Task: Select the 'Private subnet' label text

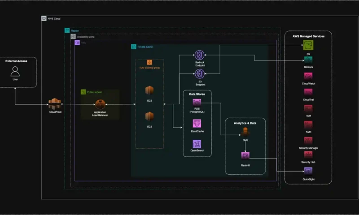Action: click(145, 47)
